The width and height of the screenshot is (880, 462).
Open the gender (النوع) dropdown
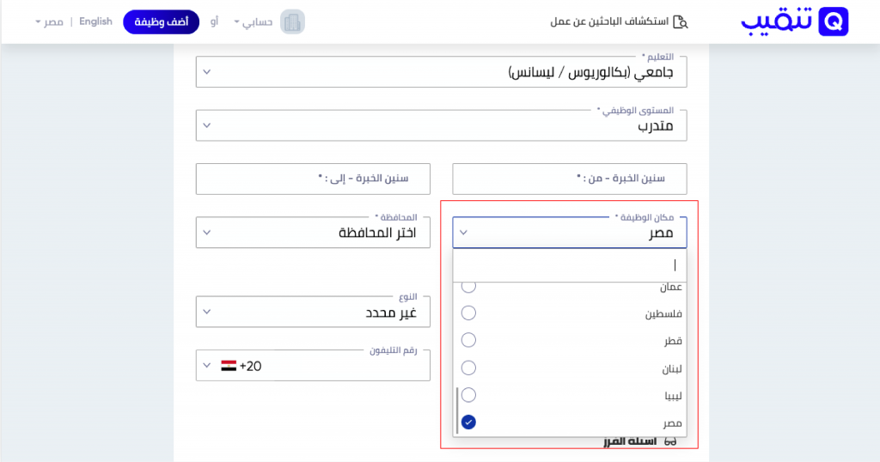(313, 312)
